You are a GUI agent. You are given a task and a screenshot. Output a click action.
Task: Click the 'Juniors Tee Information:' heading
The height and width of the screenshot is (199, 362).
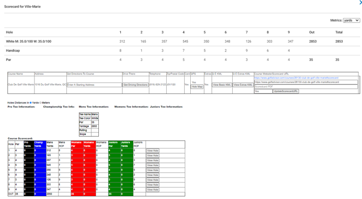(166, 107)
